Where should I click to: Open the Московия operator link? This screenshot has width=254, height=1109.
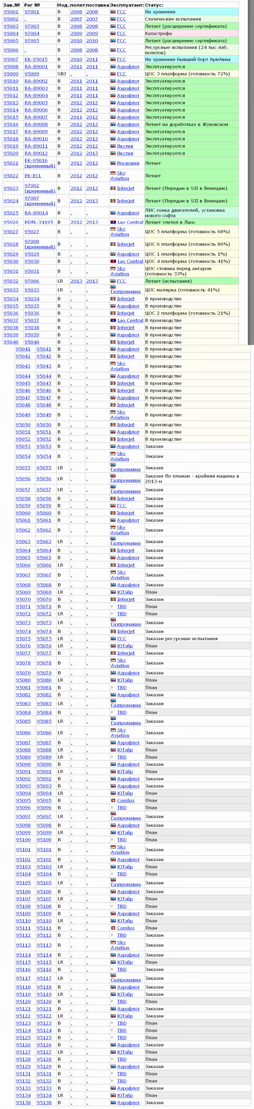[128, 163]
